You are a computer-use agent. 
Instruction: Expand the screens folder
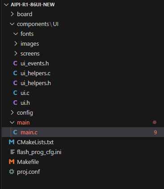16,53
